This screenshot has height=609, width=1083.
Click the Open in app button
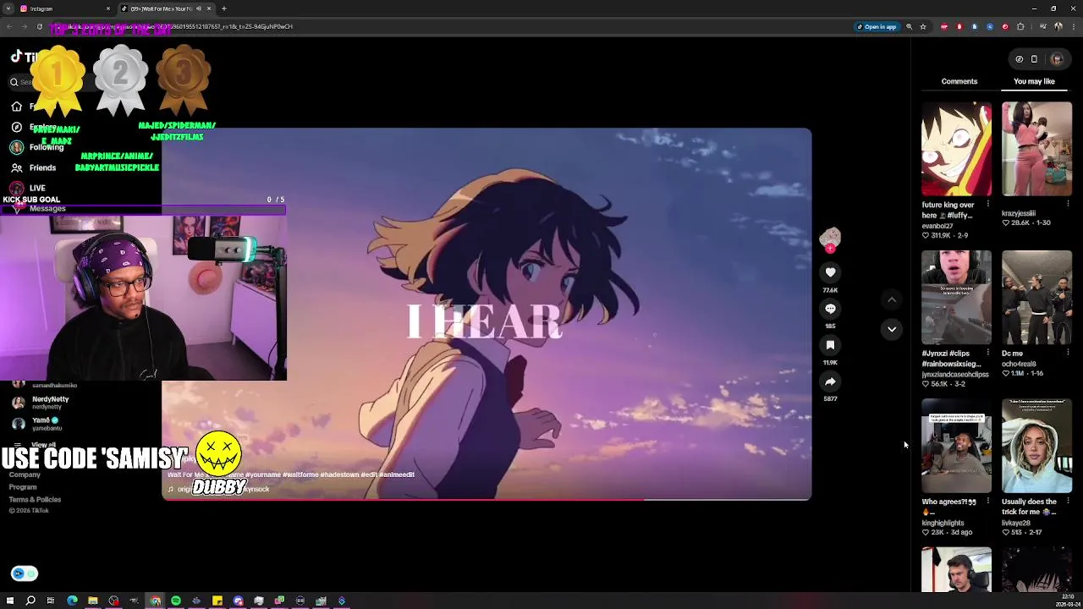click(877, 26)
